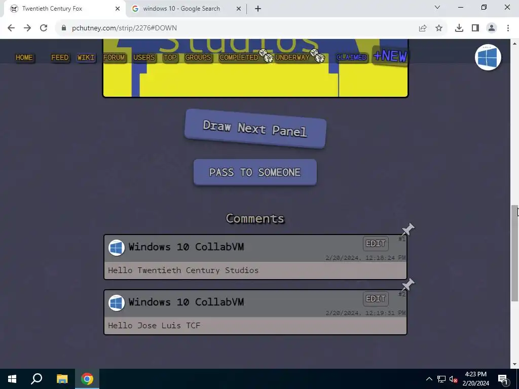This screenshot has width=519, height=389.
Task: Open the notification center icon
Action: (x=503, y=379)
